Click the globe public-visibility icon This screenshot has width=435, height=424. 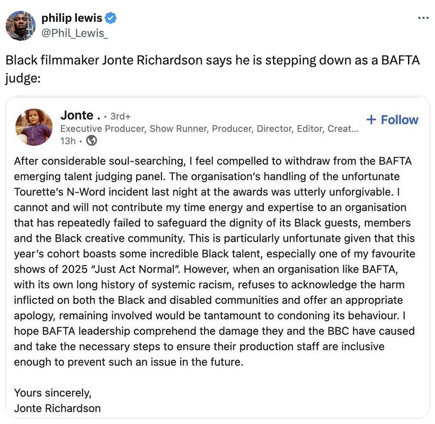[x=93, y=141]
